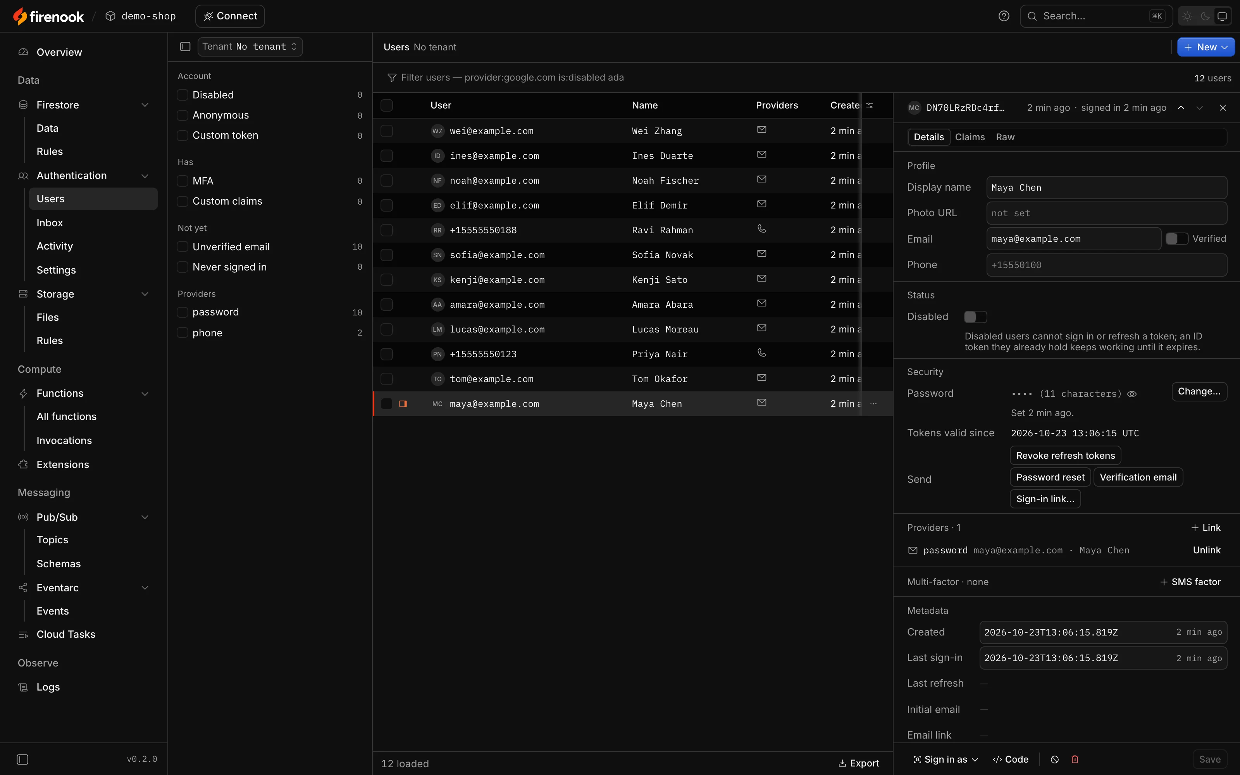This screenshot has height=775, width=1240.
Task: Select all users with header checkbox
Action: click(387, 105)
